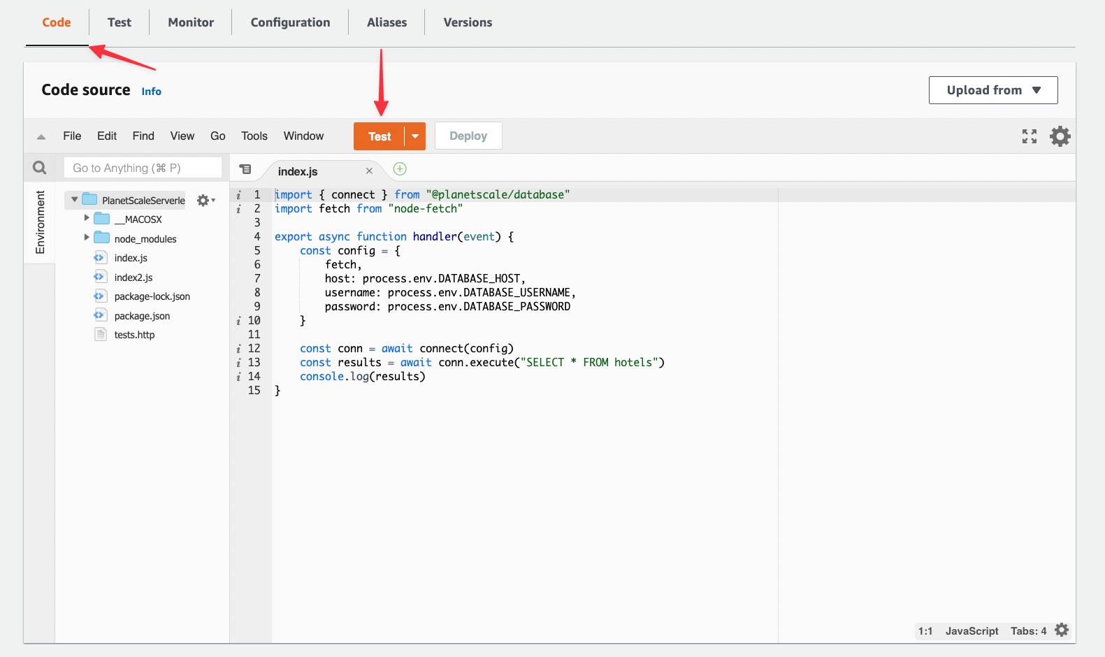
Task: Click console.log(results) on line 14
Action: [363, 376]
